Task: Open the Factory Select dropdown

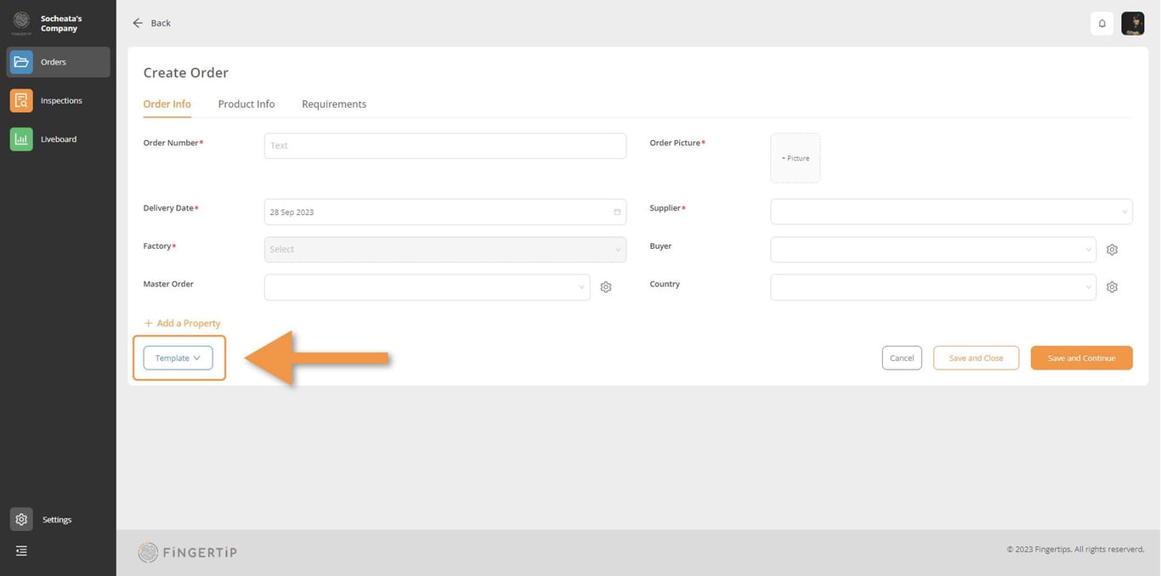Action: click(445, 250)
